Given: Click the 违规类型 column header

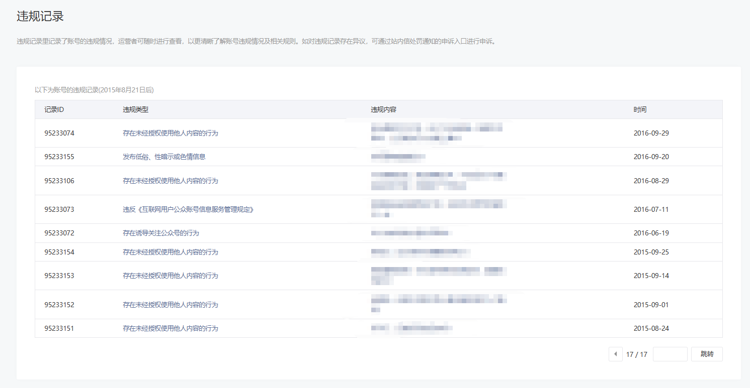Looking at the screenshot, I should 135,109.
